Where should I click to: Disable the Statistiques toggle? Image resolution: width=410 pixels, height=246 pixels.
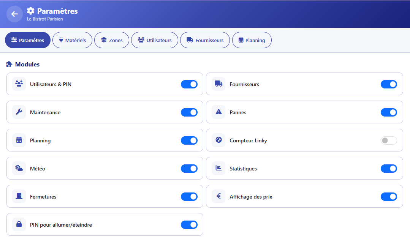click(x=389, y=169)
